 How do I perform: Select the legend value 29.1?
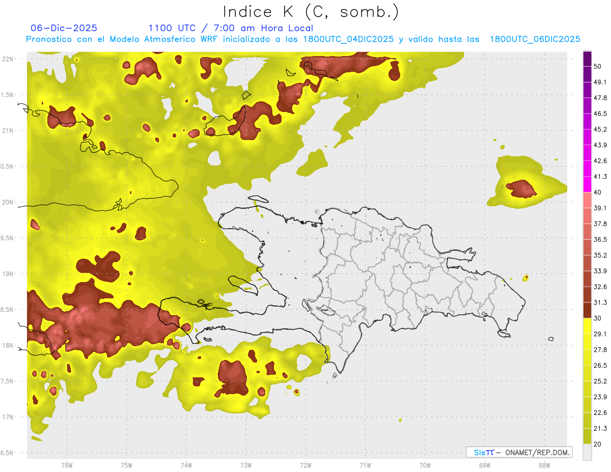[x=601, y=334]
